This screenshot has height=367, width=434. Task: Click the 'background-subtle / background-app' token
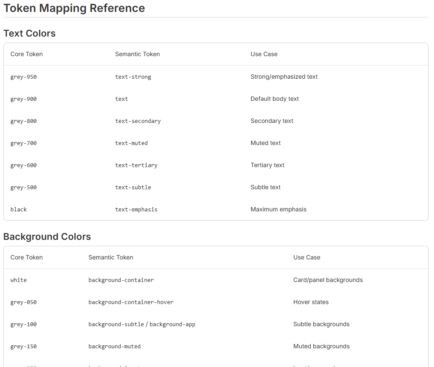142,324
